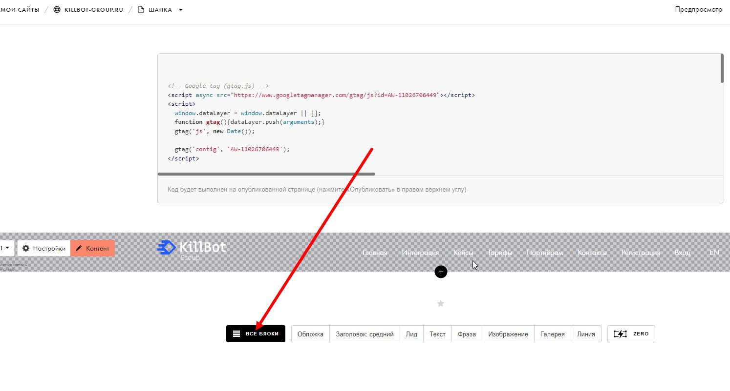This screenshot has width=730, height=391.
Task: Open block Настройки with the gear icon
Action: point(44,248)
